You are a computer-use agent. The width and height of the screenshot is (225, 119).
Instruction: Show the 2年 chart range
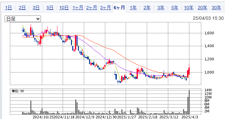[147, 8]
